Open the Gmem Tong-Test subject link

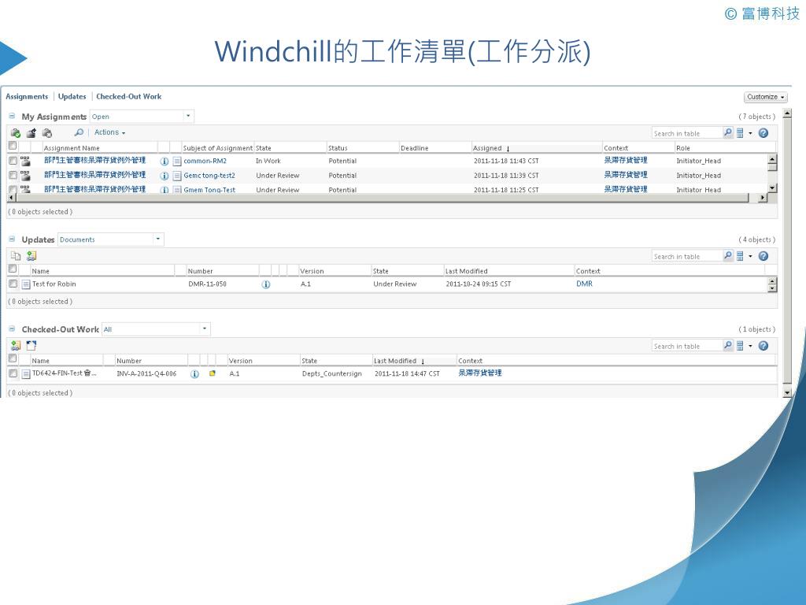(x=209, y=190)
